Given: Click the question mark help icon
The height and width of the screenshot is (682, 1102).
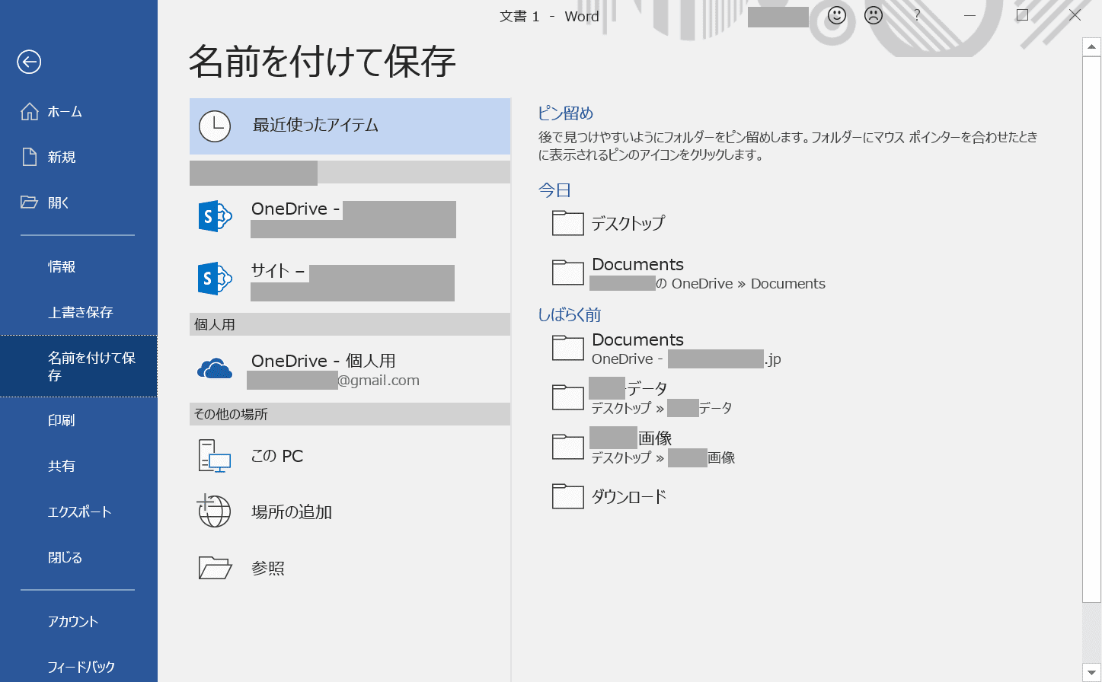Looking at the screenshot, I should click(917, 15).
